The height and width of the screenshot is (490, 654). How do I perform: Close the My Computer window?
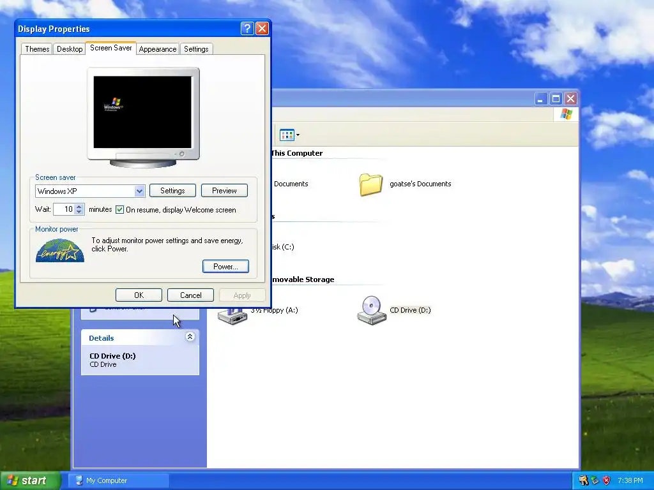tap(570, 99)
